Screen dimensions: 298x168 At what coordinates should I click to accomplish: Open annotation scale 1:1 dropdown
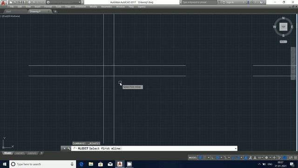[x=260, y=158]
